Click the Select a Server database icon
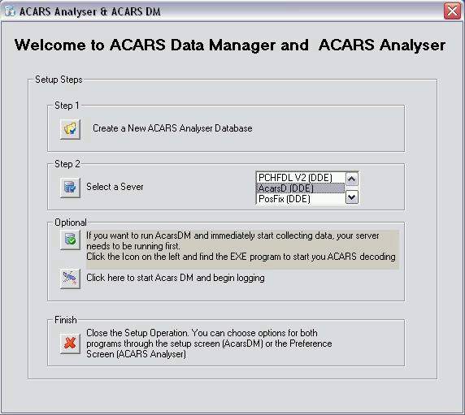This screenshot has width=465, height=415. tap(70, 188)
